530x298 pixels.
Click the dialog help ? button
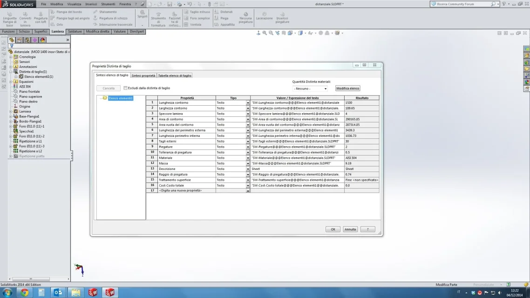[368, 229]
